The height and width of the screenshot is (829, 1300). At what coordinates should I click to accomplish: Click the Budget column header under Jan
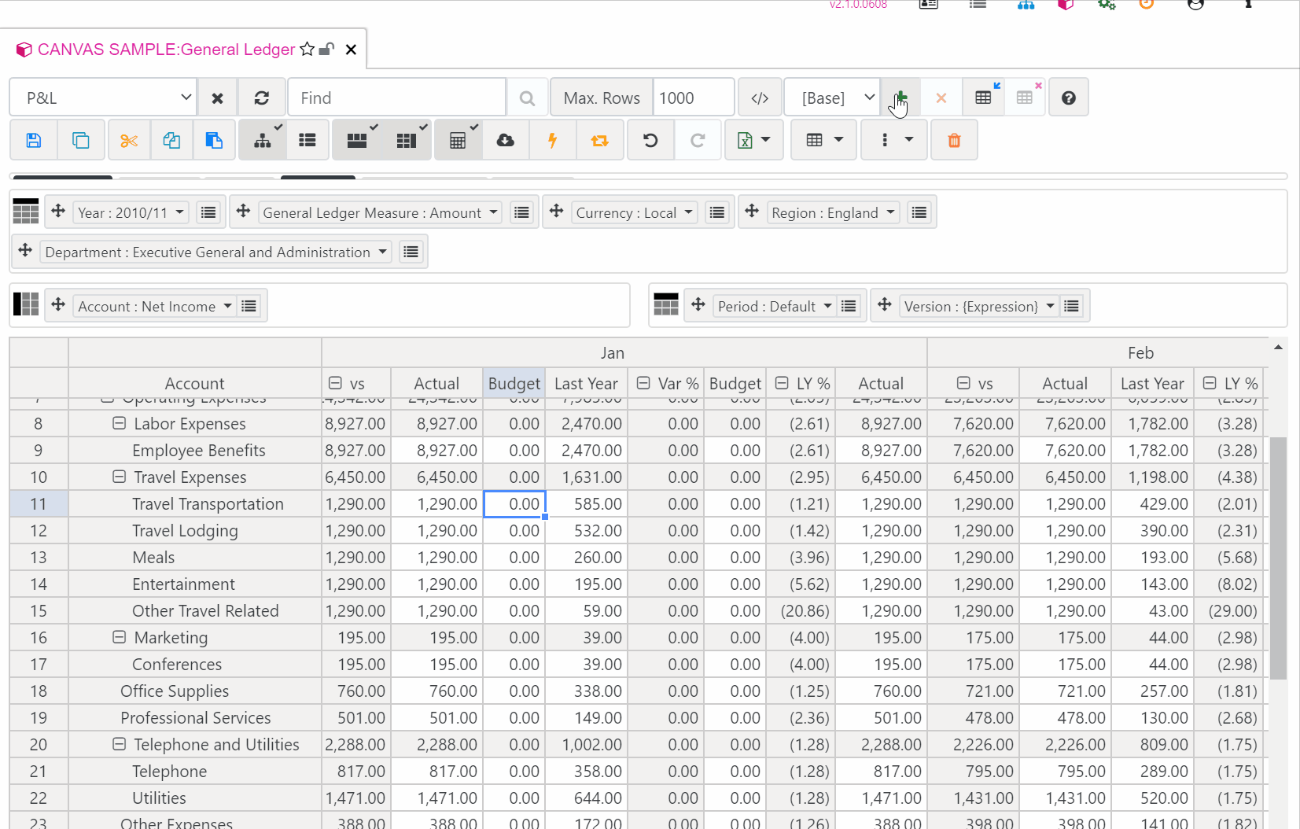[x=514, y=384]
